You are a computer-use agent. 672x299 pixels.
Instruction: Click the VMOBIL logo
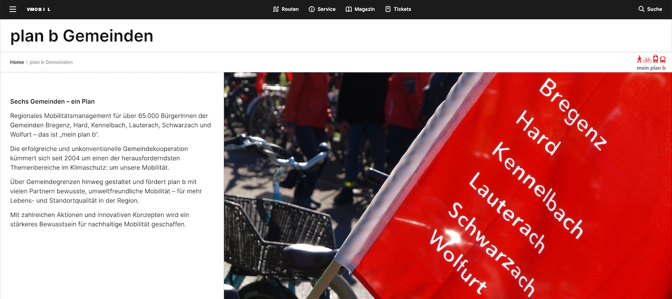click(39, 9)
